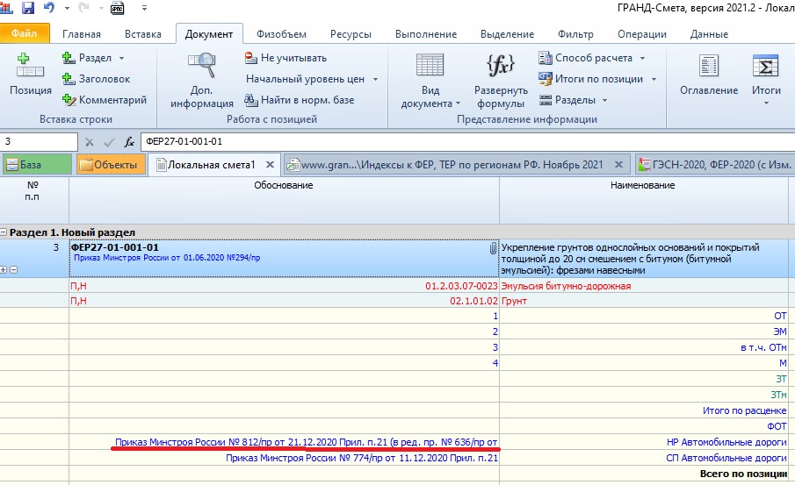Expand position 3 with the plus box
This screenshot has width=795, height=485.
4,270
